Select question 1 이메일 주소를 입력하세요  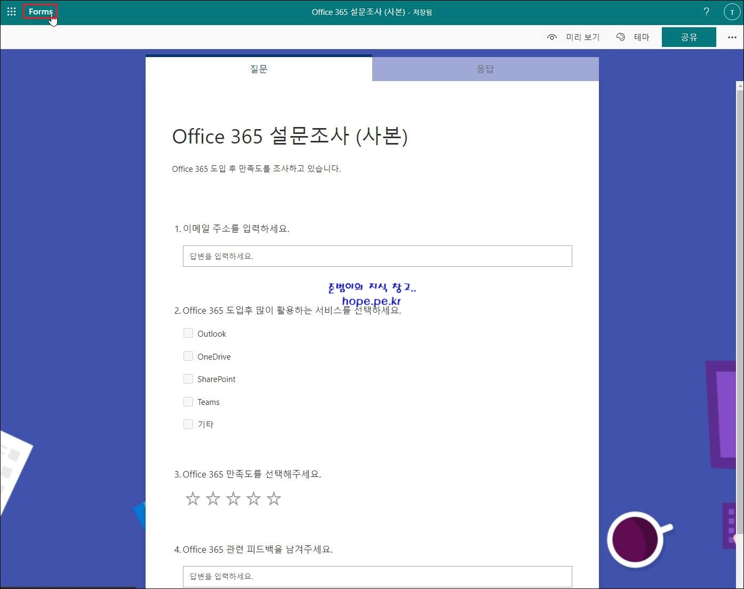click(231, 229)
